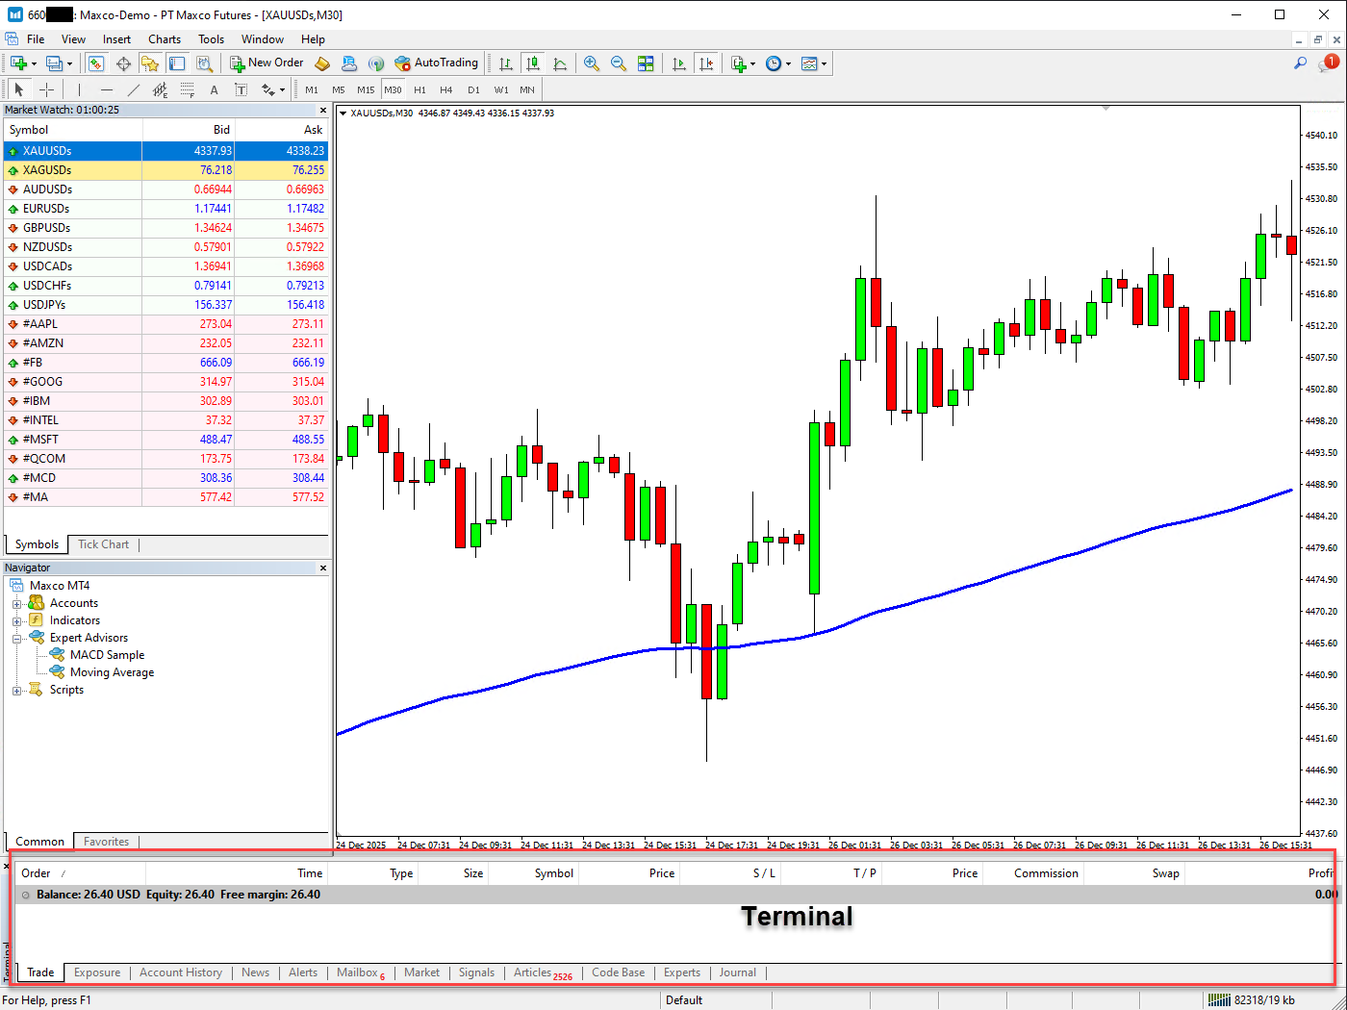The height and width of the screenshot is (1010, 1347).
Task: Select the crosshair cursor tool
Action: [x=46, y=89]
